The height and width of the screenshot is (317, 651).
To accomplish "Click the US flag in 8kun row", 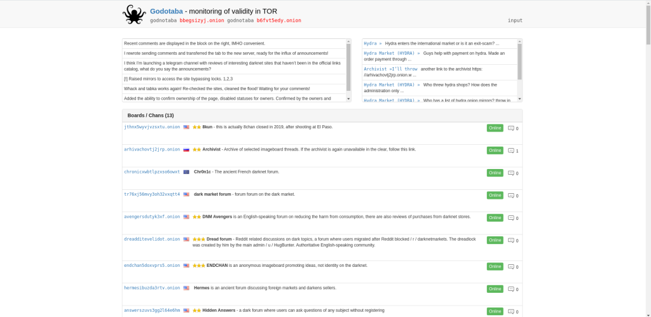I will [186, 128].
